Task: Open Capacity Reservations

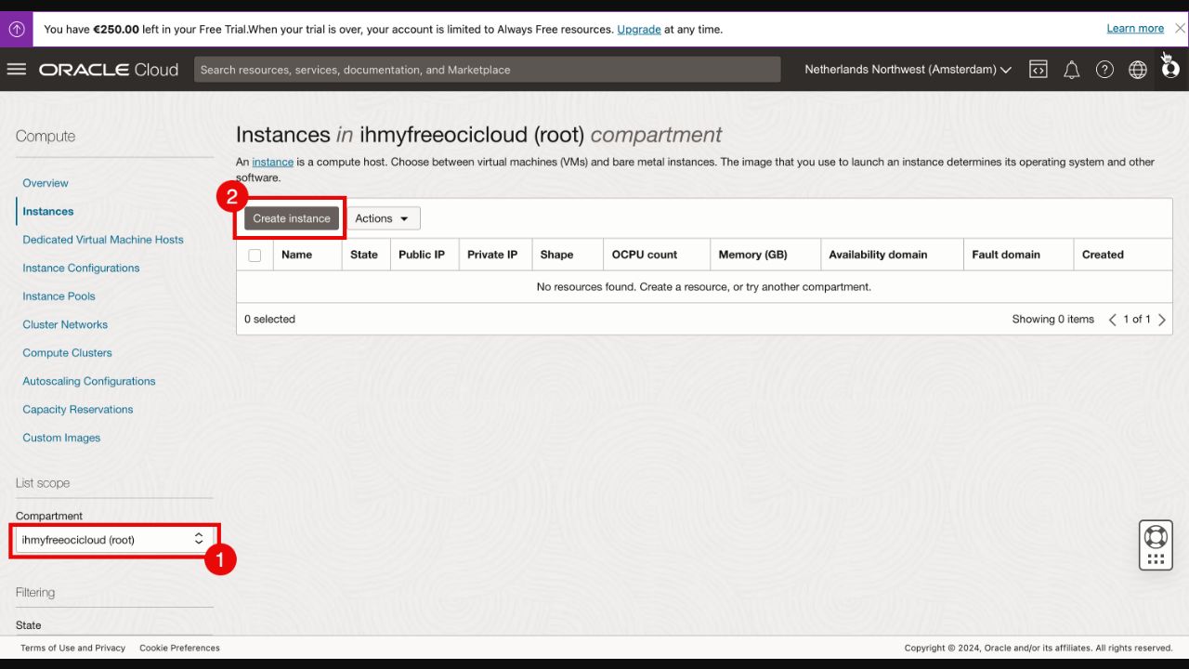Action: [x=78, y=410]
